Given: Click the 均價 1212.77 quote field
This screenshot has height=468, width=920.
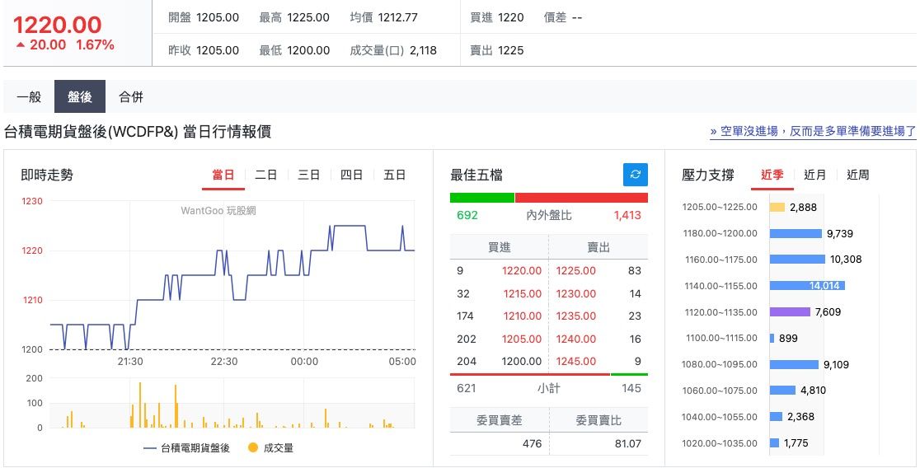Looking at the screenshot, I should click(383, 17).
